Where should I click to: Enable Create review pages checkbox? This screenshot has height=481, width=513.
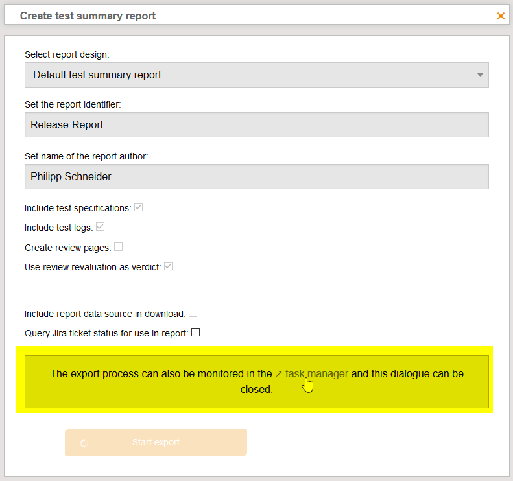(119, 247)
